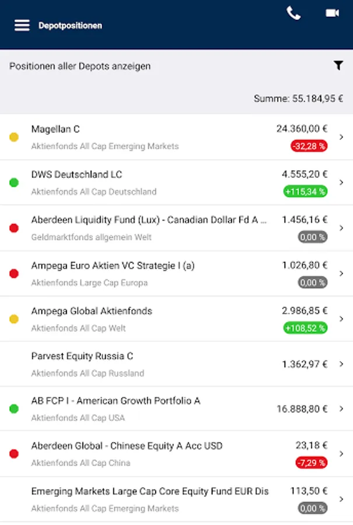353x525 pixels.
Task: Click green dot beside American Growth Portfolio A
Action: (x=14, y=409)
